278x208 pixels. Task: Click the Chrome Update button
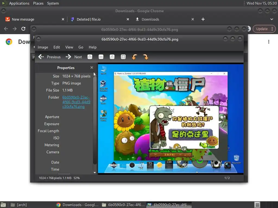click(x=262, y=29)
